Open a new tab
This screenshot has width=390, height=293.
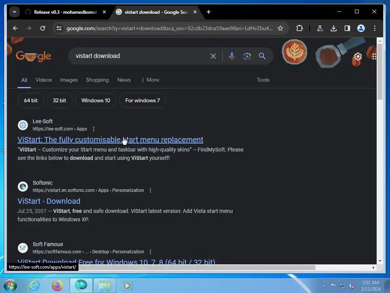(209, 12)
